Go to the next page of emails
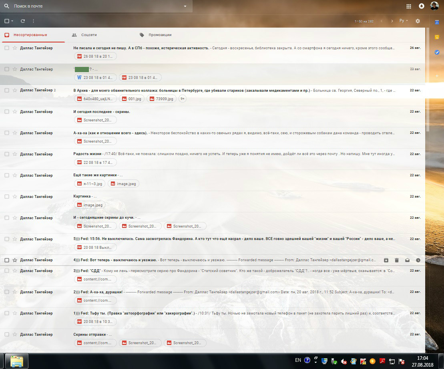The height and width of the screenshot is (369, 444). [392, 21]
